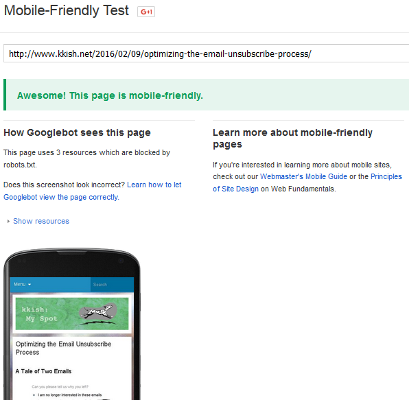This screenshot has width=409, height=400.
Task: Click the How Googlebot sees this page heading
Action: click(78, 132)
